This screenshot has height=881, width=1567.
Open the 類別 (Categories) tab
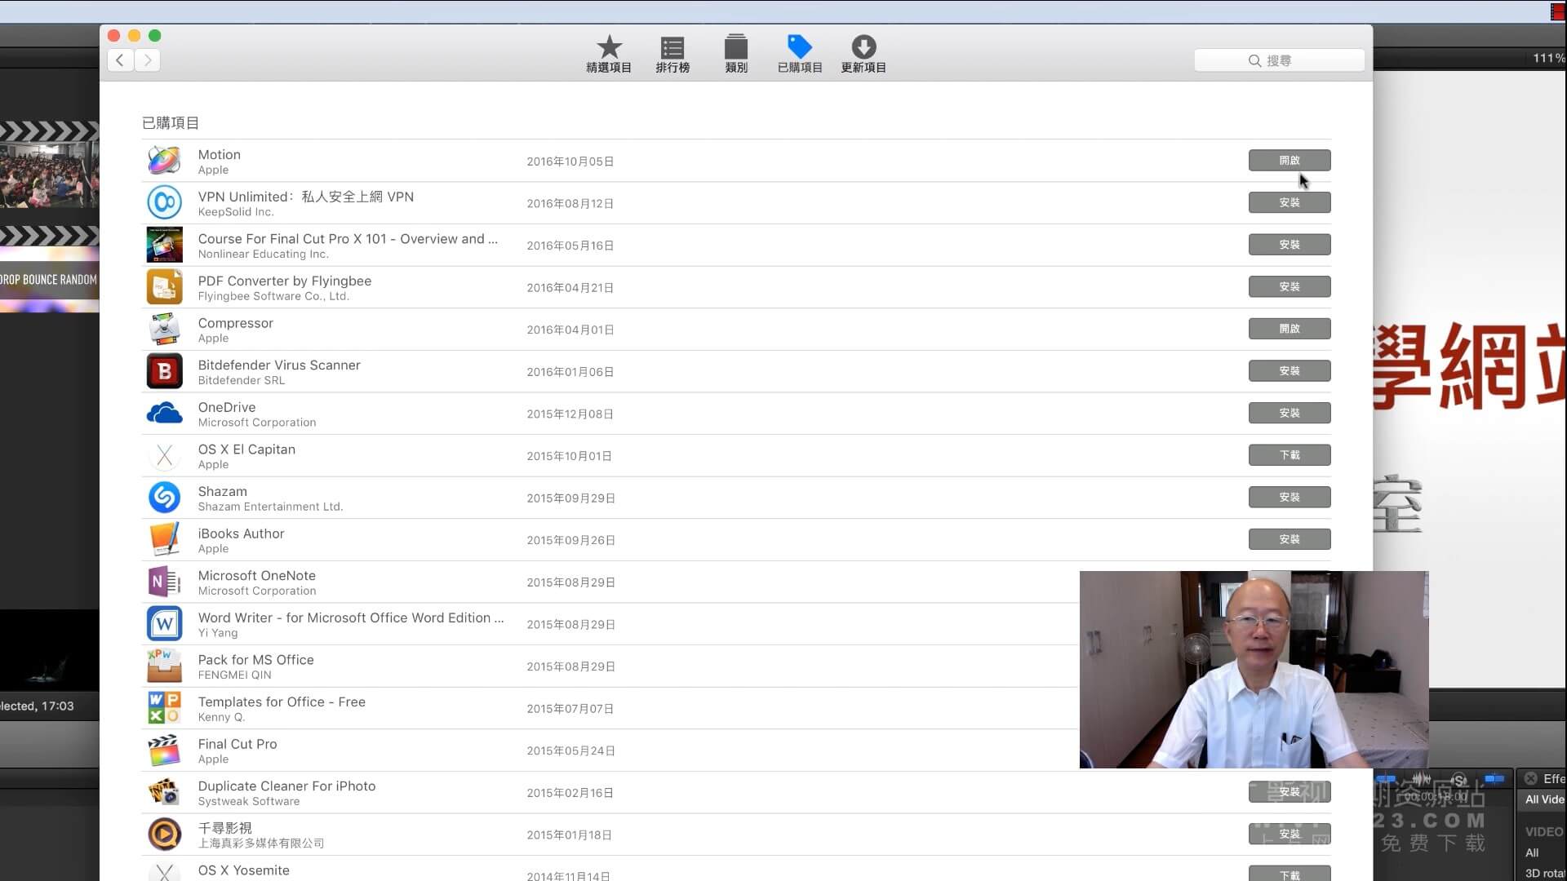[736, 54]
